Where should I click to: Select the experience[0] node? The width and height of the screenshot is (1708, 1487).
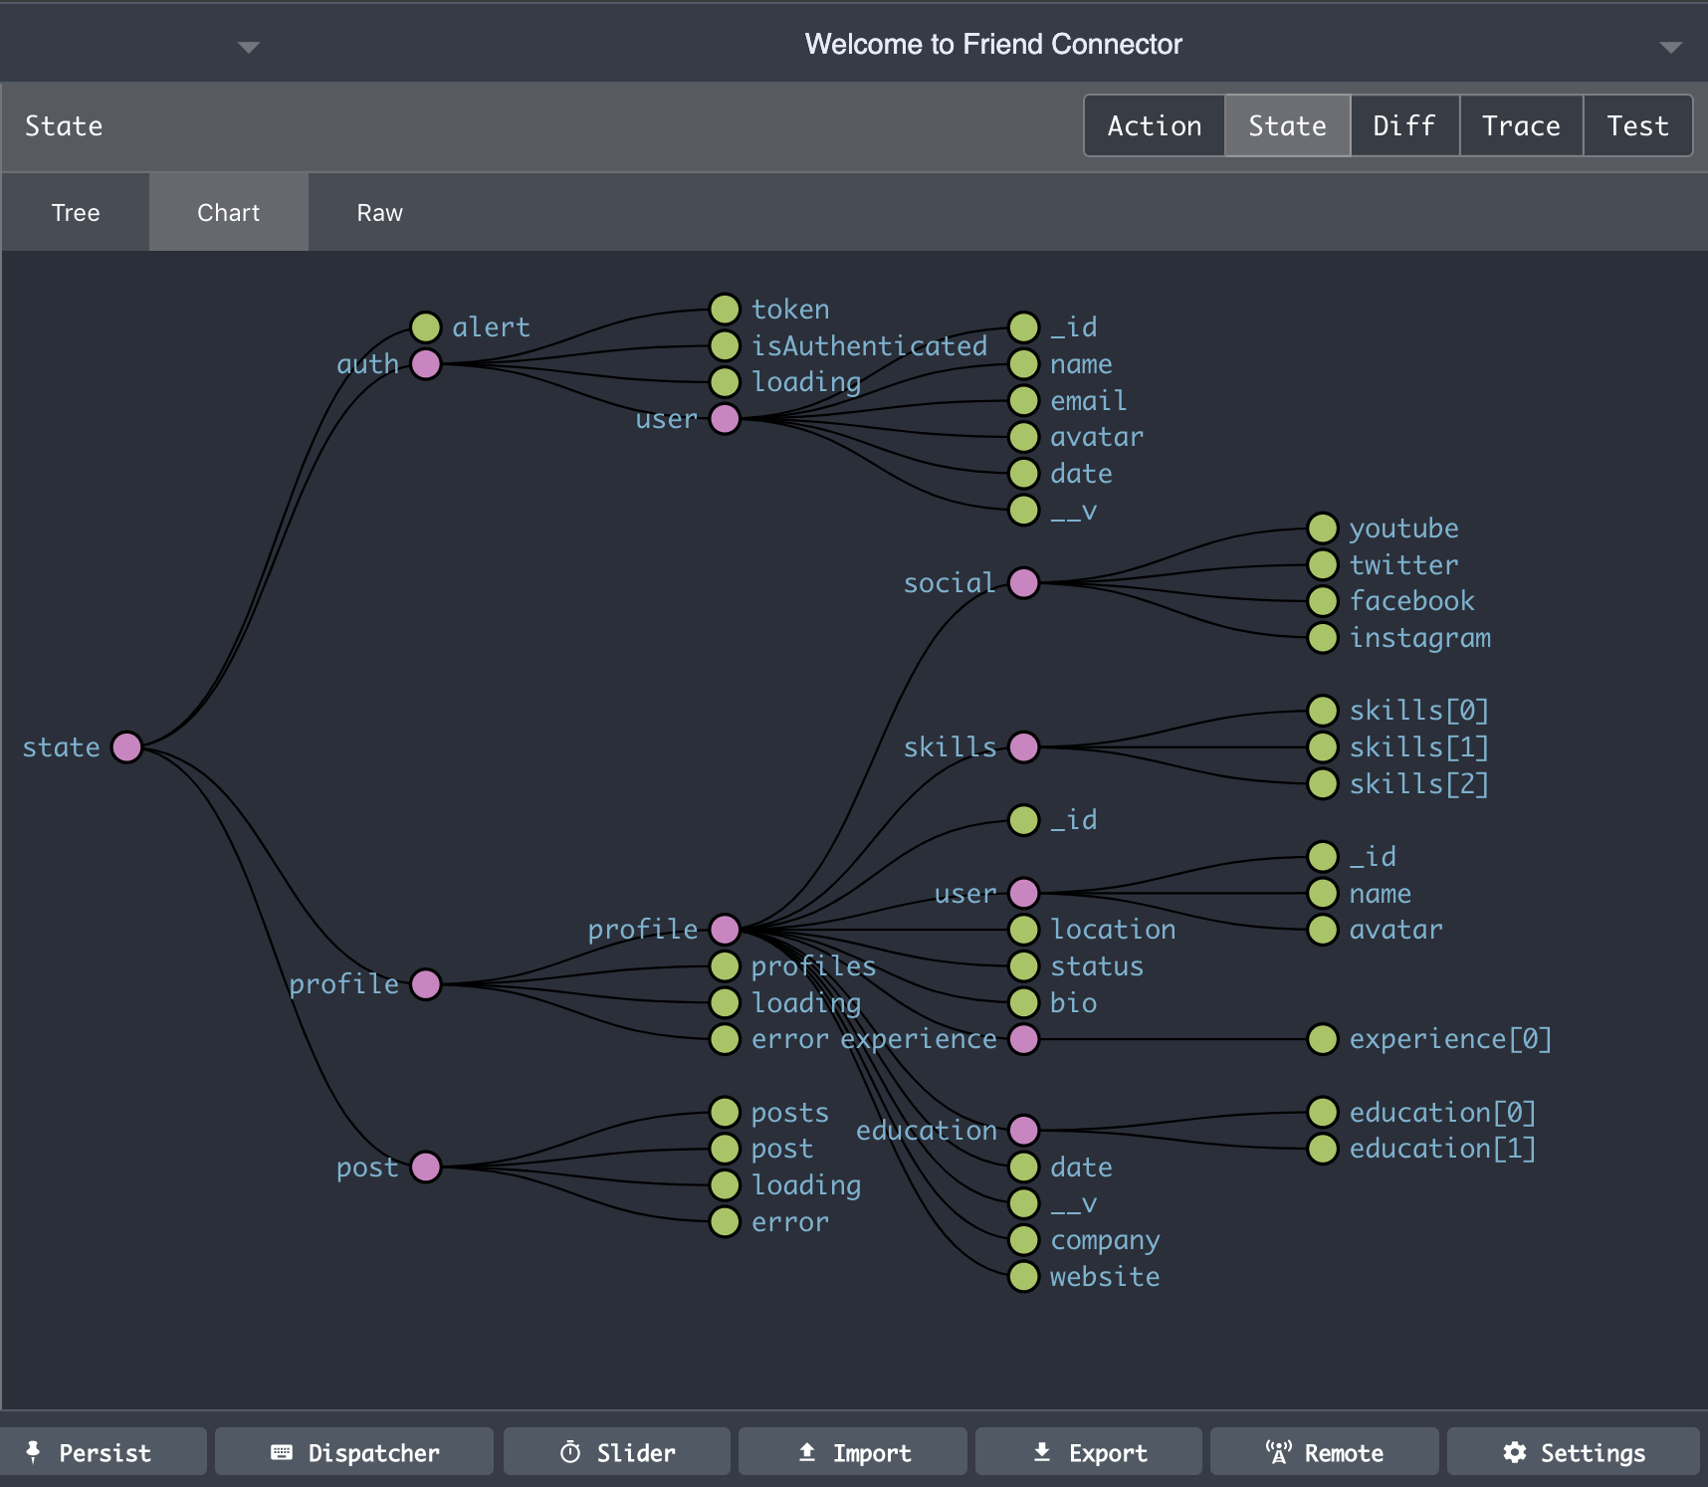click(1323, 1039)
